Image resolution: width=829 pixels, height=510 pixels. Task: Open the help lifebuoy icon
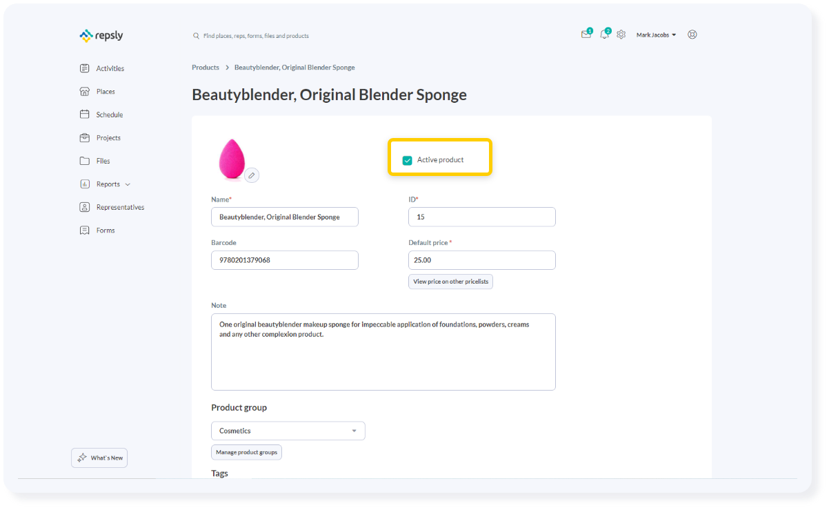pos(692,35)
